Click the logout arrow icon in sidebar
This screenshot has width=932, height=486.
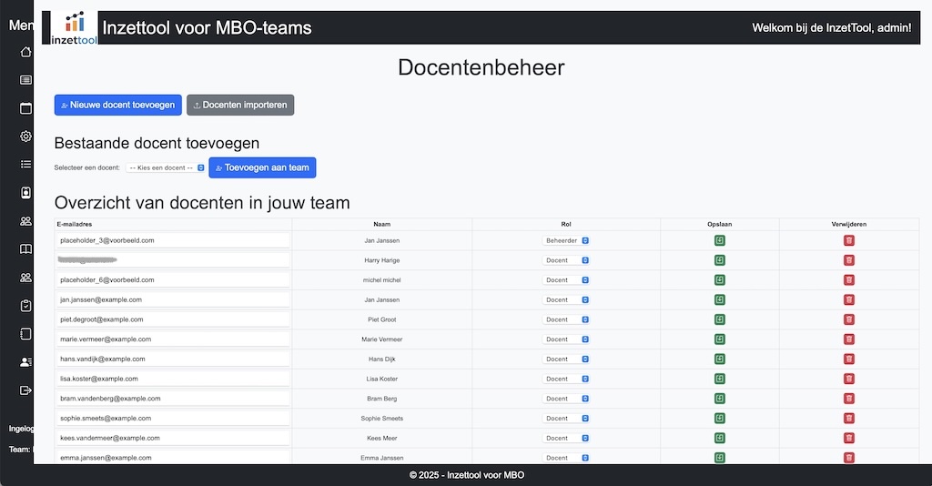click(25, 390)
